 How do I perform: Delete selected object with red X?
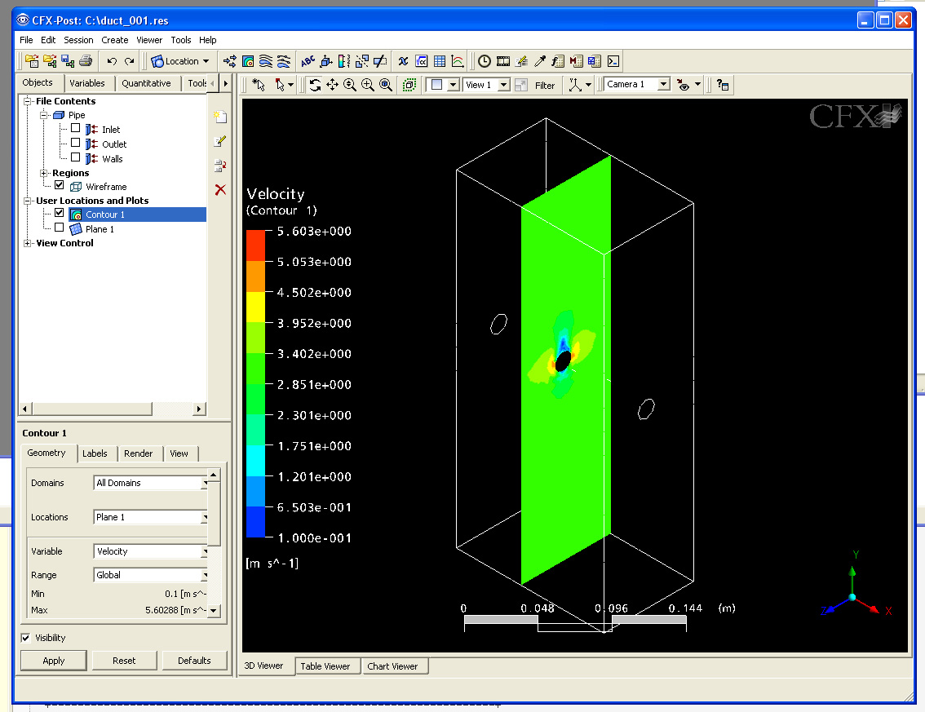click(220, 189)
